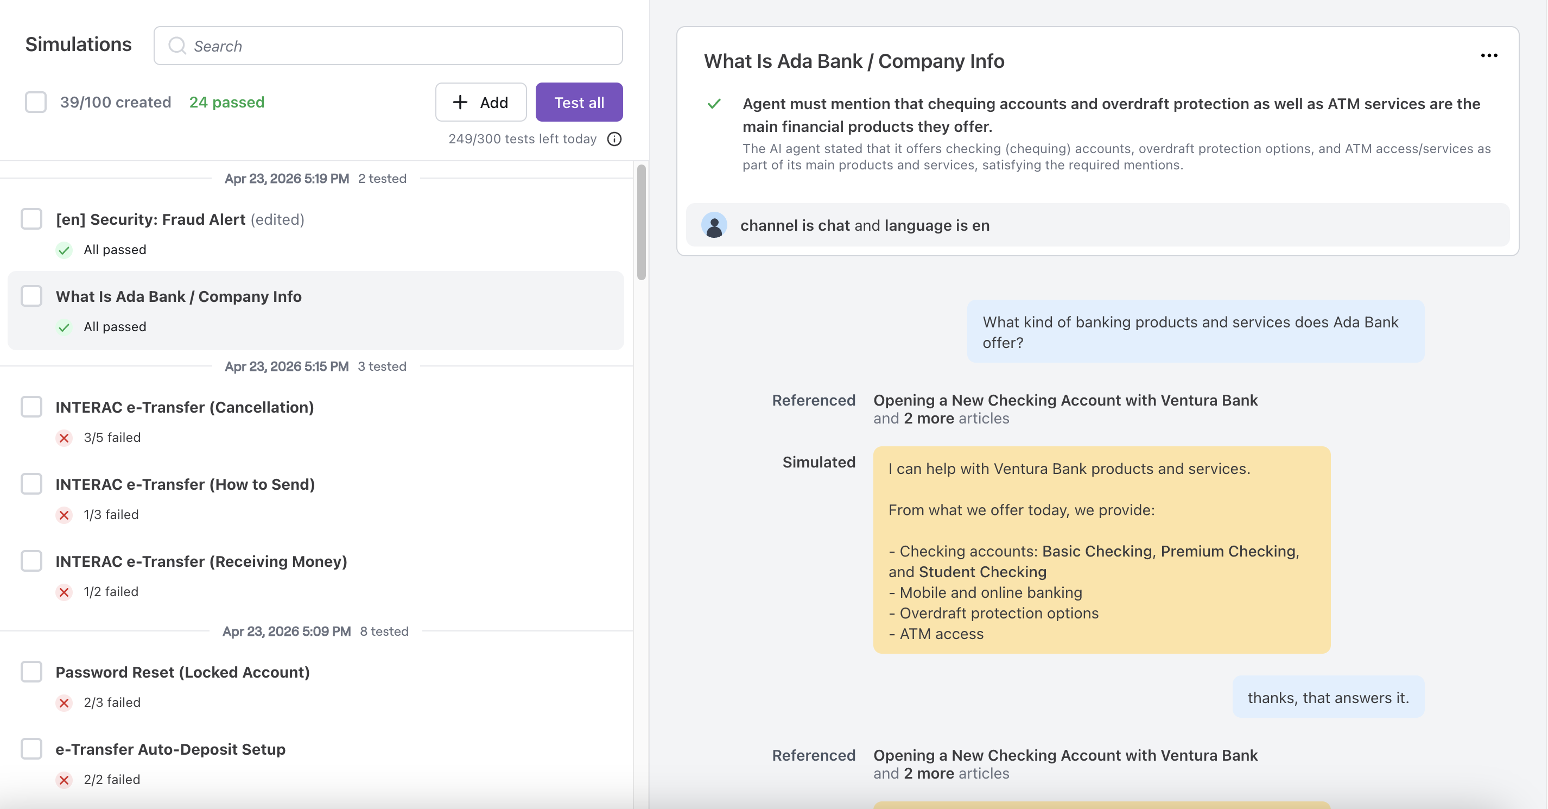Click the green check beside agent criterion

point(714,104)
